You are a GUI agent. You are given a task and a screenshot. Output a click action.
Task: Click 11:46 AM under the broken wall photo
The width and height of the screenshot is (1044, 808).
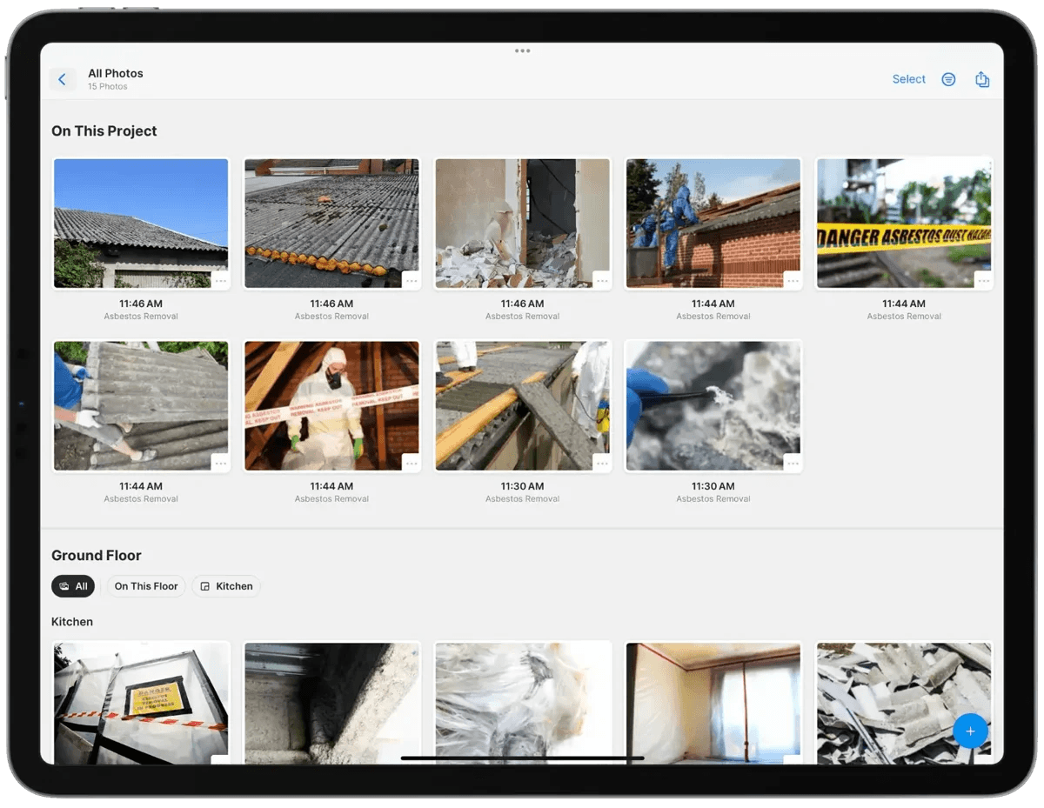click(x=522, y=304)
